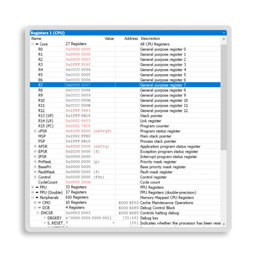
Task: Expand the FaultMask register fields
Action: point(35,172)
